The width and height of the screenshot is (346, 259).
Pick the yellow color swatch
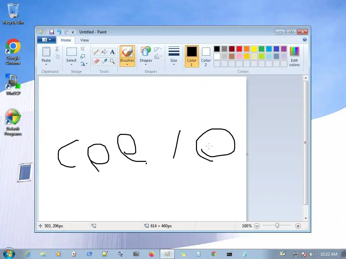point(254,49)
